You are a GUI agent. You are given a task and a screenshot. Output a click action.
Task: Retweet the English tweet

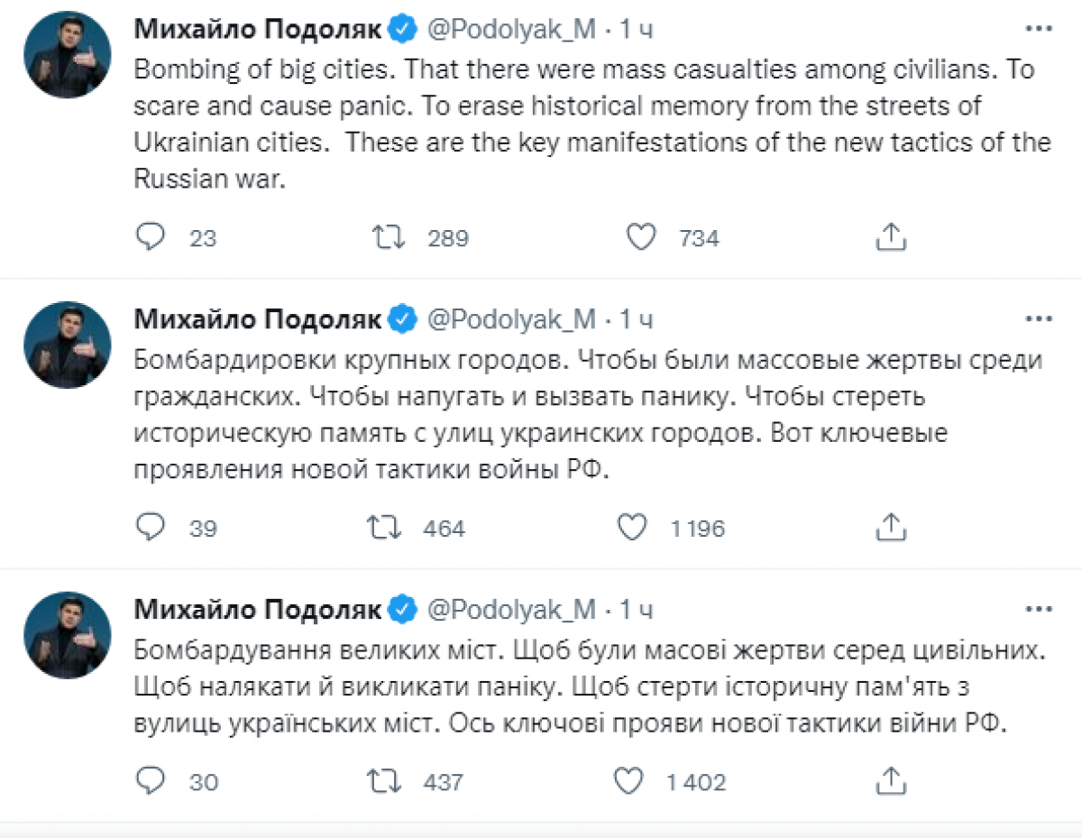388,236
